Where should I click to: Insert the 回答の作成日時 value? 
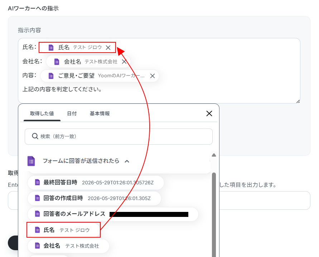click(x=94, y=198)
